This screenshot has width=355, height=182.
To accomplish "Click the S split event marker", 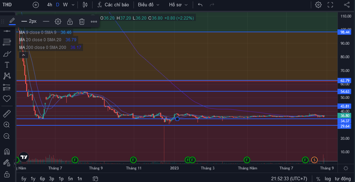I will 314,160.
